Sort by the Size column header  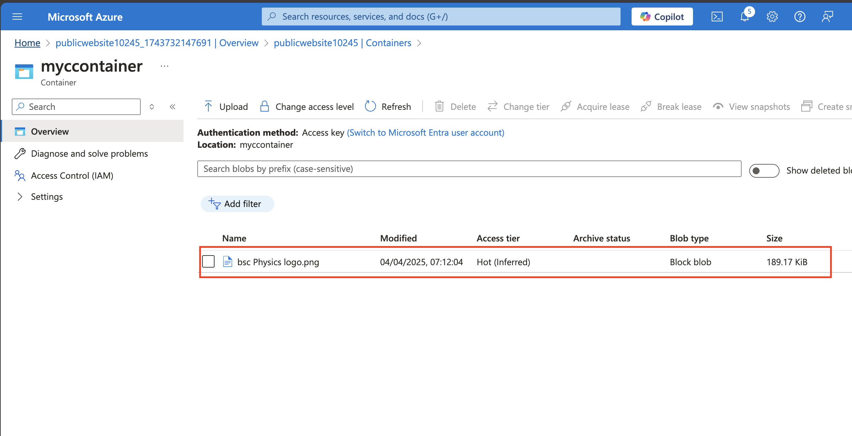click(x=774, y=238)
